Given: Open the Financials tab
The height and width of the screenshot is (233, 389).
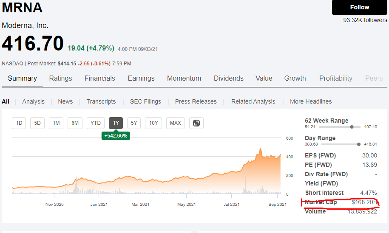Looking at the screenshot, I should tap(100, 78).
